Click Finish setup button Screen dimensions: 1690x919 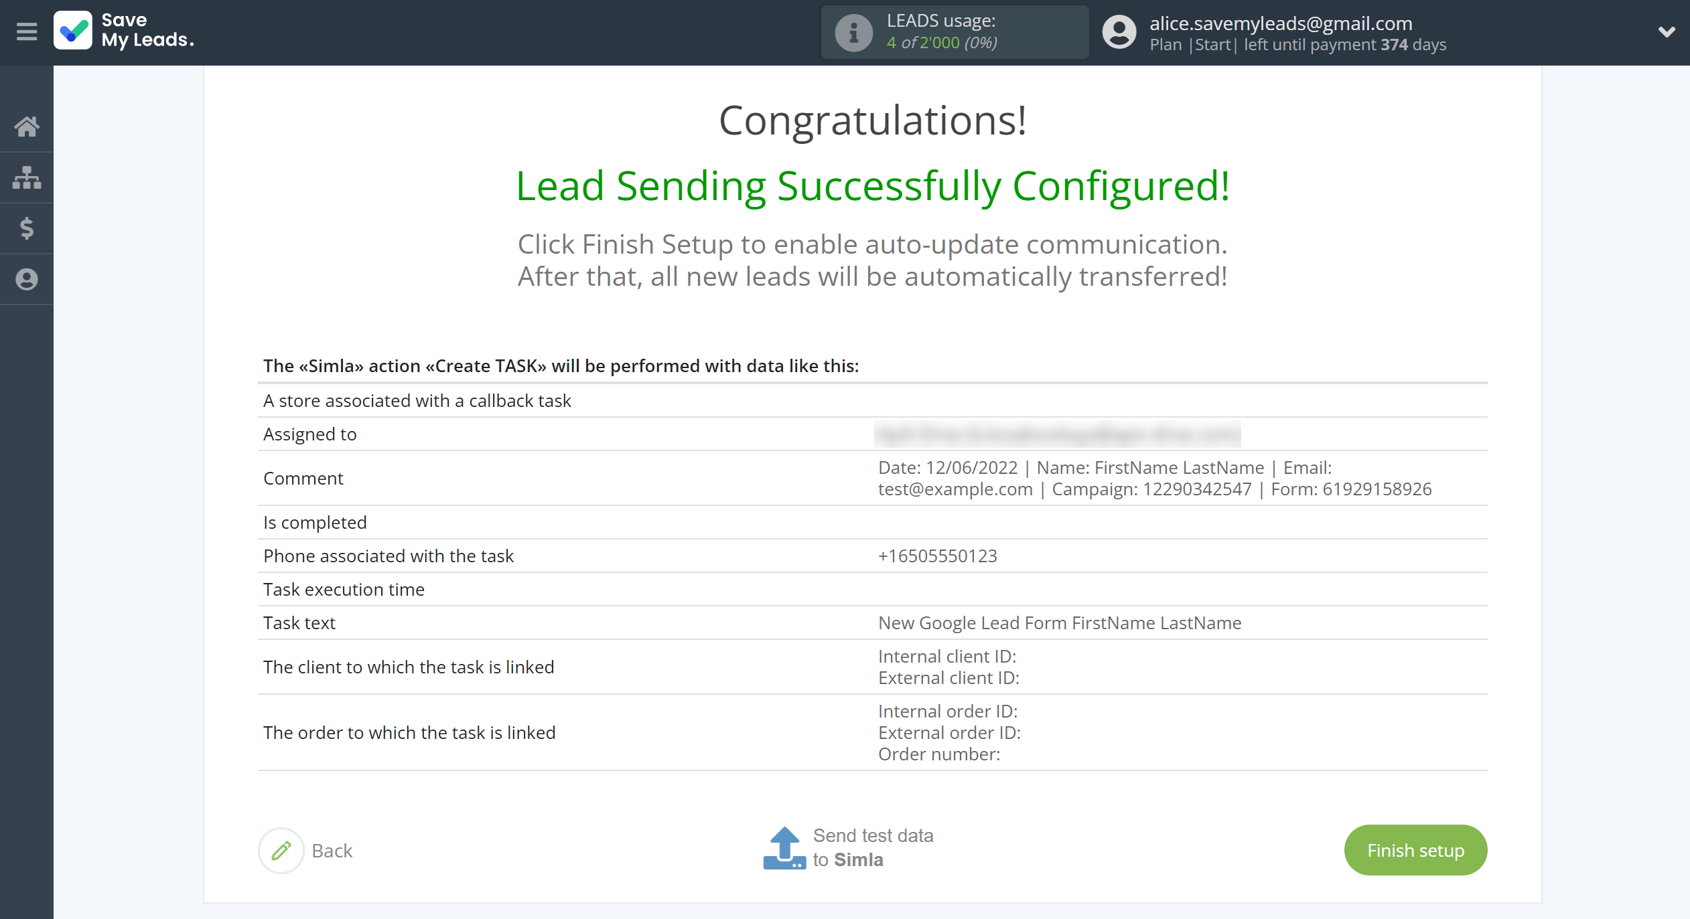(1414, 850)
